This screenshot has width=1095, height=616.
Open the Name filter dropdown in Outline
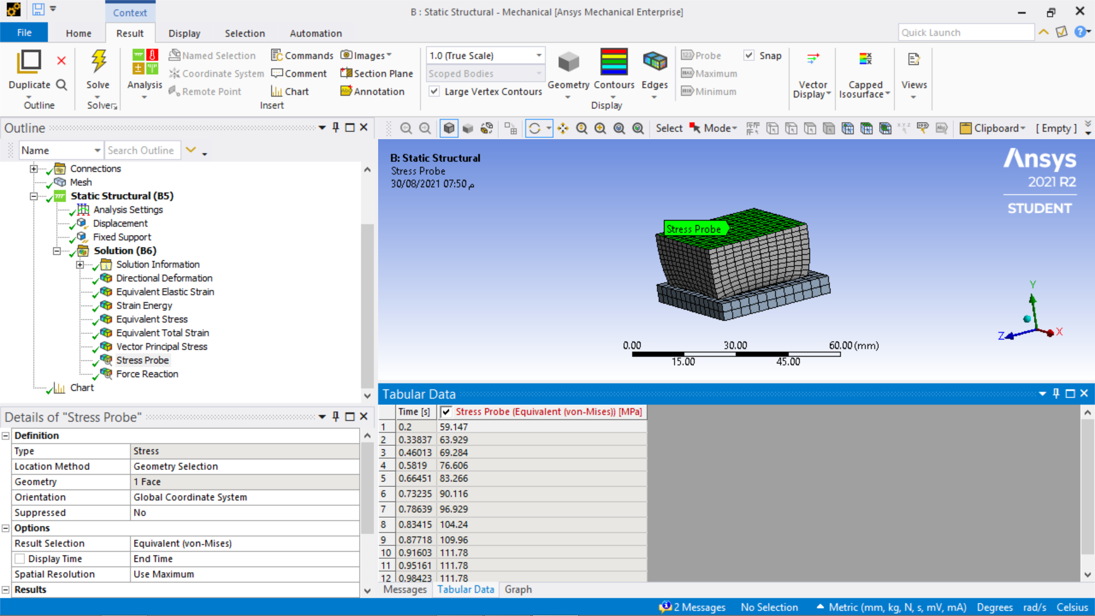point(98,151)
